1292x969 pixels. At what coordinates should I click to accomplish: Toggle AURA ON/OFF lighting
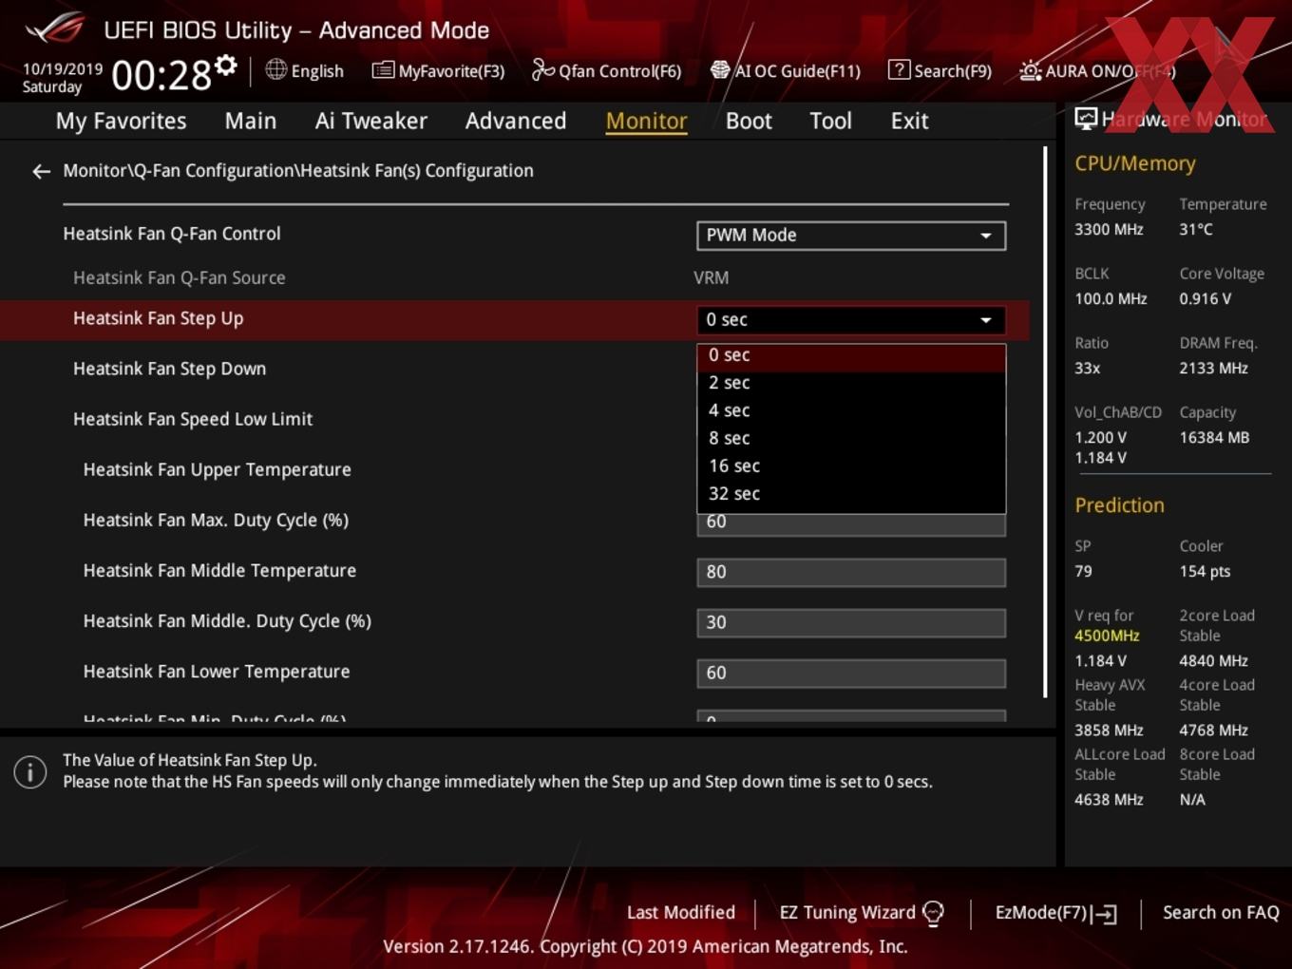pyautogui.click(x=1097, y=71)
